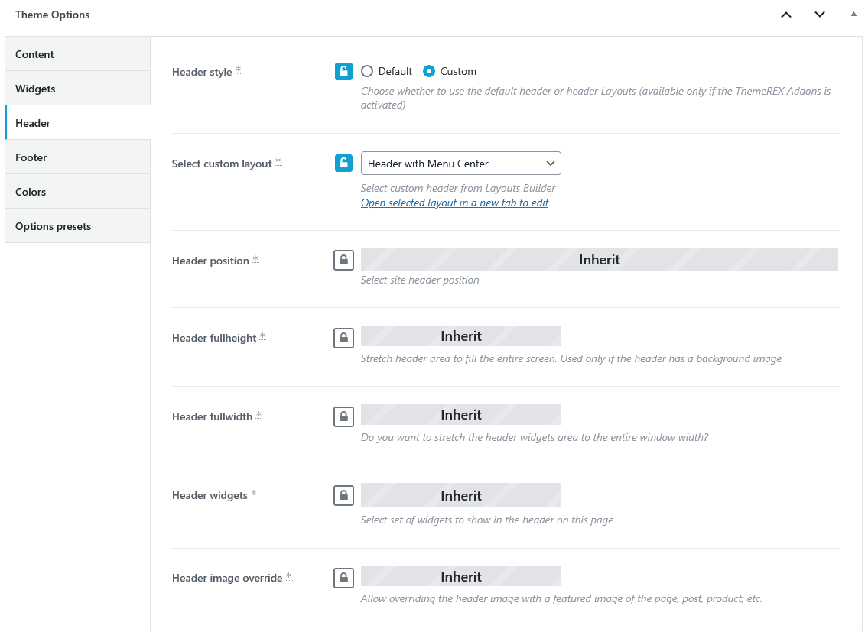
Task: Click the asterisk next to Header position
Action: coord(255,258)
